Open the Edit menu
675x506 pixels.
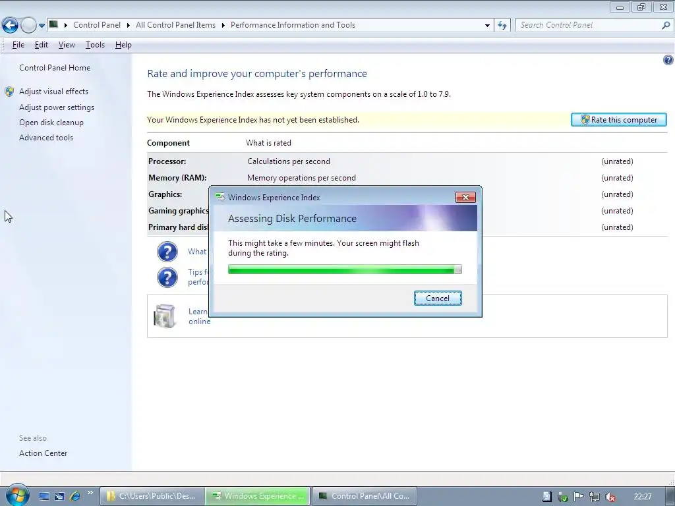coord(42,45)
